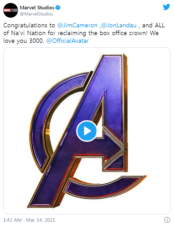Follow the @JonLandau mention link
The width and height of the screenshot is (174, 225).
pos(119,25)
